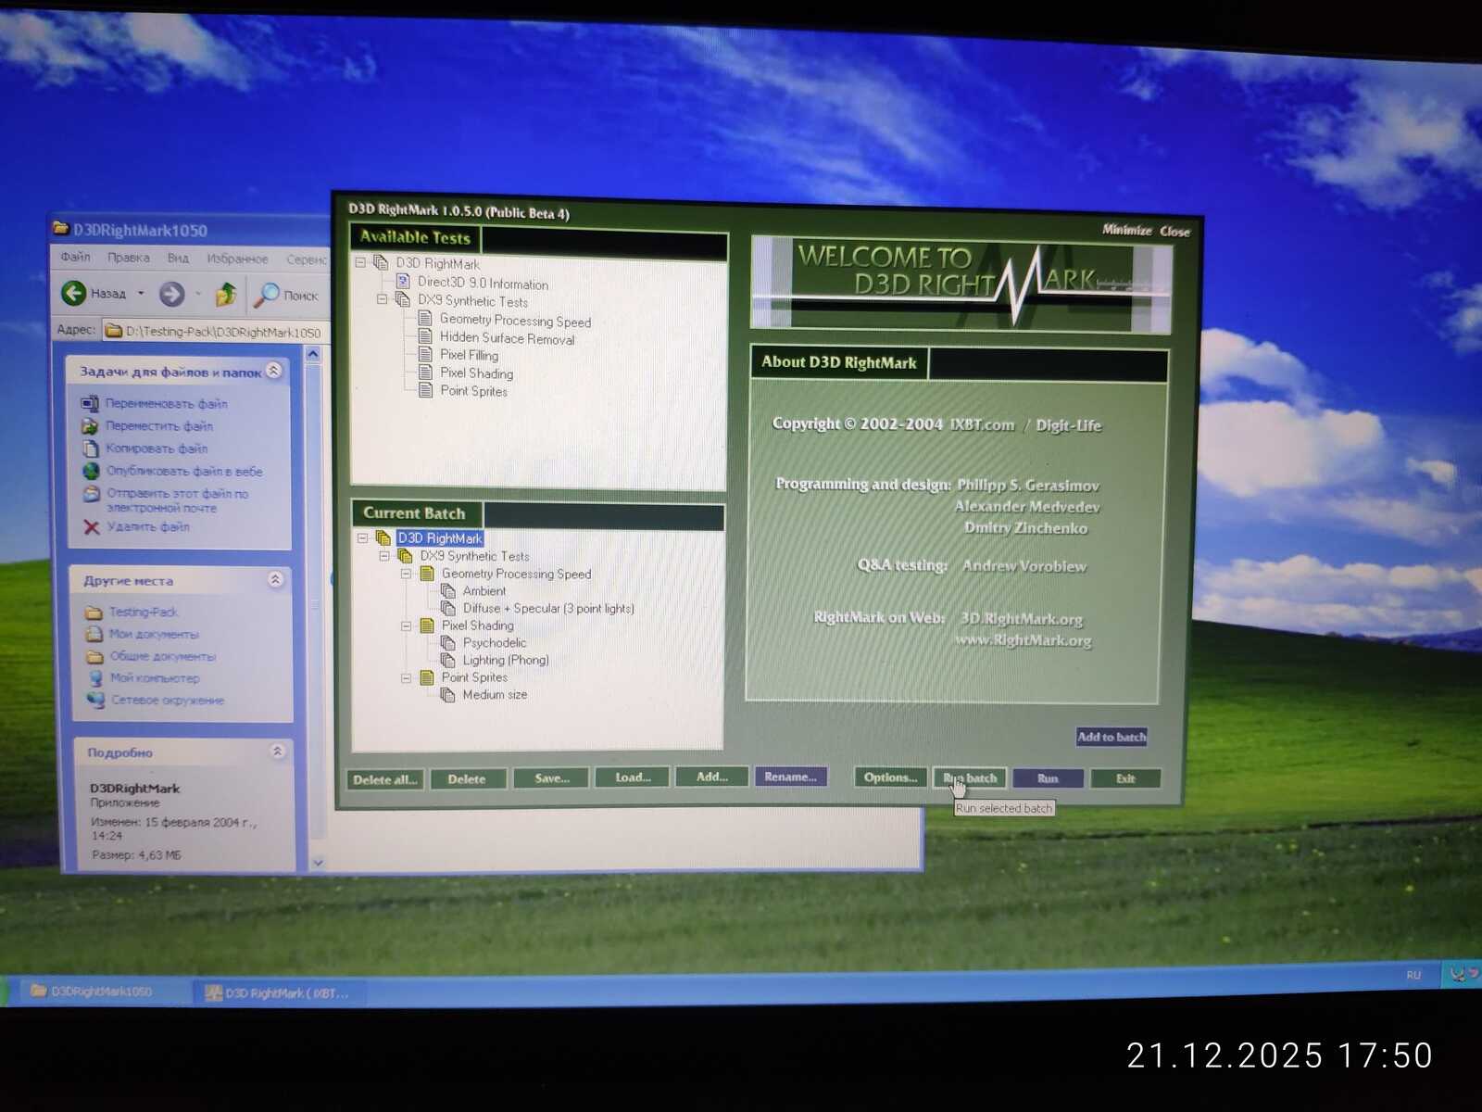The image size is (1482, 1112).
Task: Collapse DX9 Synthetic Tests in Current Batch
Action: point(383,556)
